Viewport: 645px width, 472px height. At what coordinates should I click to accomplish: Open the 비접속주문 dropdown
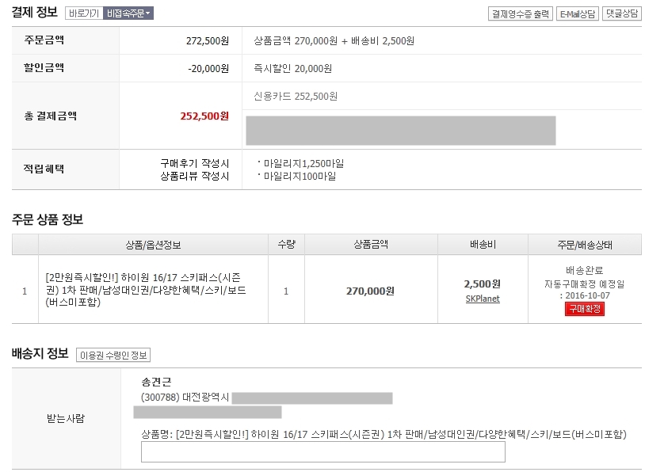coord(128,13)
